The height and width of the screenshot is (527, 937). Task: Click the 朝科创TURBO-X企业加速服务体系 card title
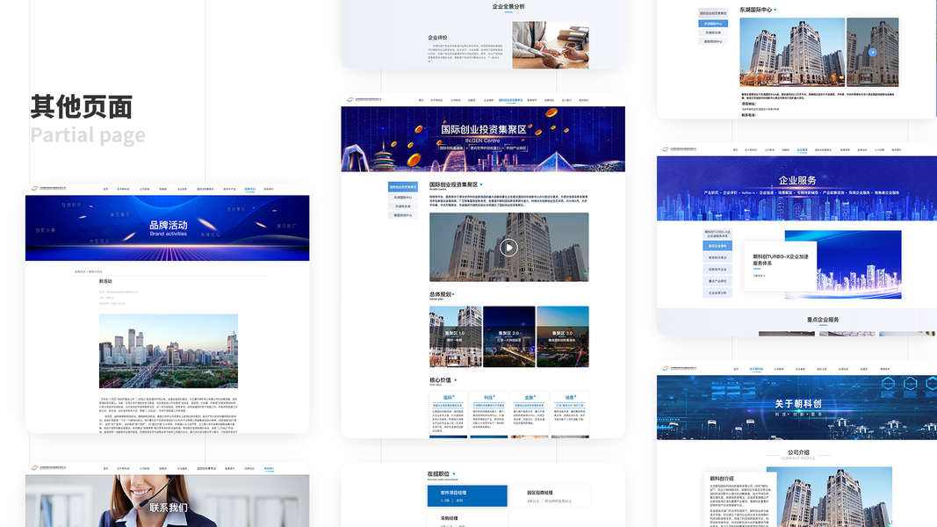coord(781,259)
